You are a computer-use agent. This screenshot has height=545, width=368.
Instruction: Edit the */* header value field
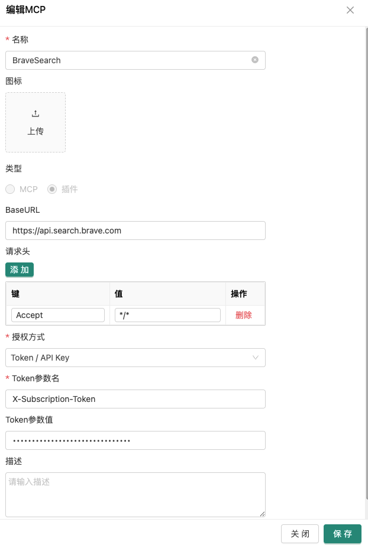click(167, 315)
